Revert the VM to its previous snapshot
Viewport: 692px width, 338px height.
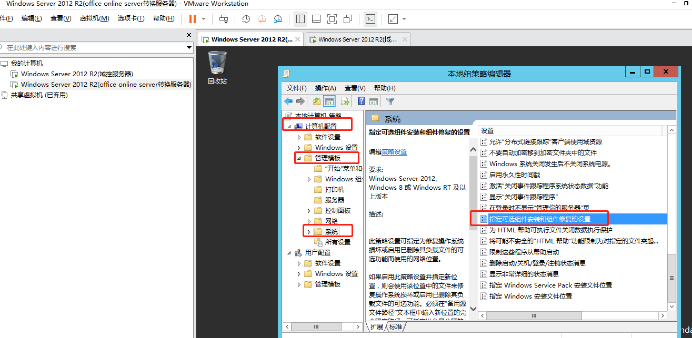[262, 19]
